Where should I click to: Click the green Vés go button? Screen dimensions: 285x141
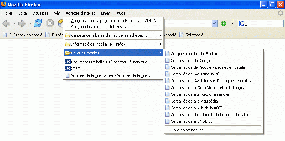tap(228, 24)
